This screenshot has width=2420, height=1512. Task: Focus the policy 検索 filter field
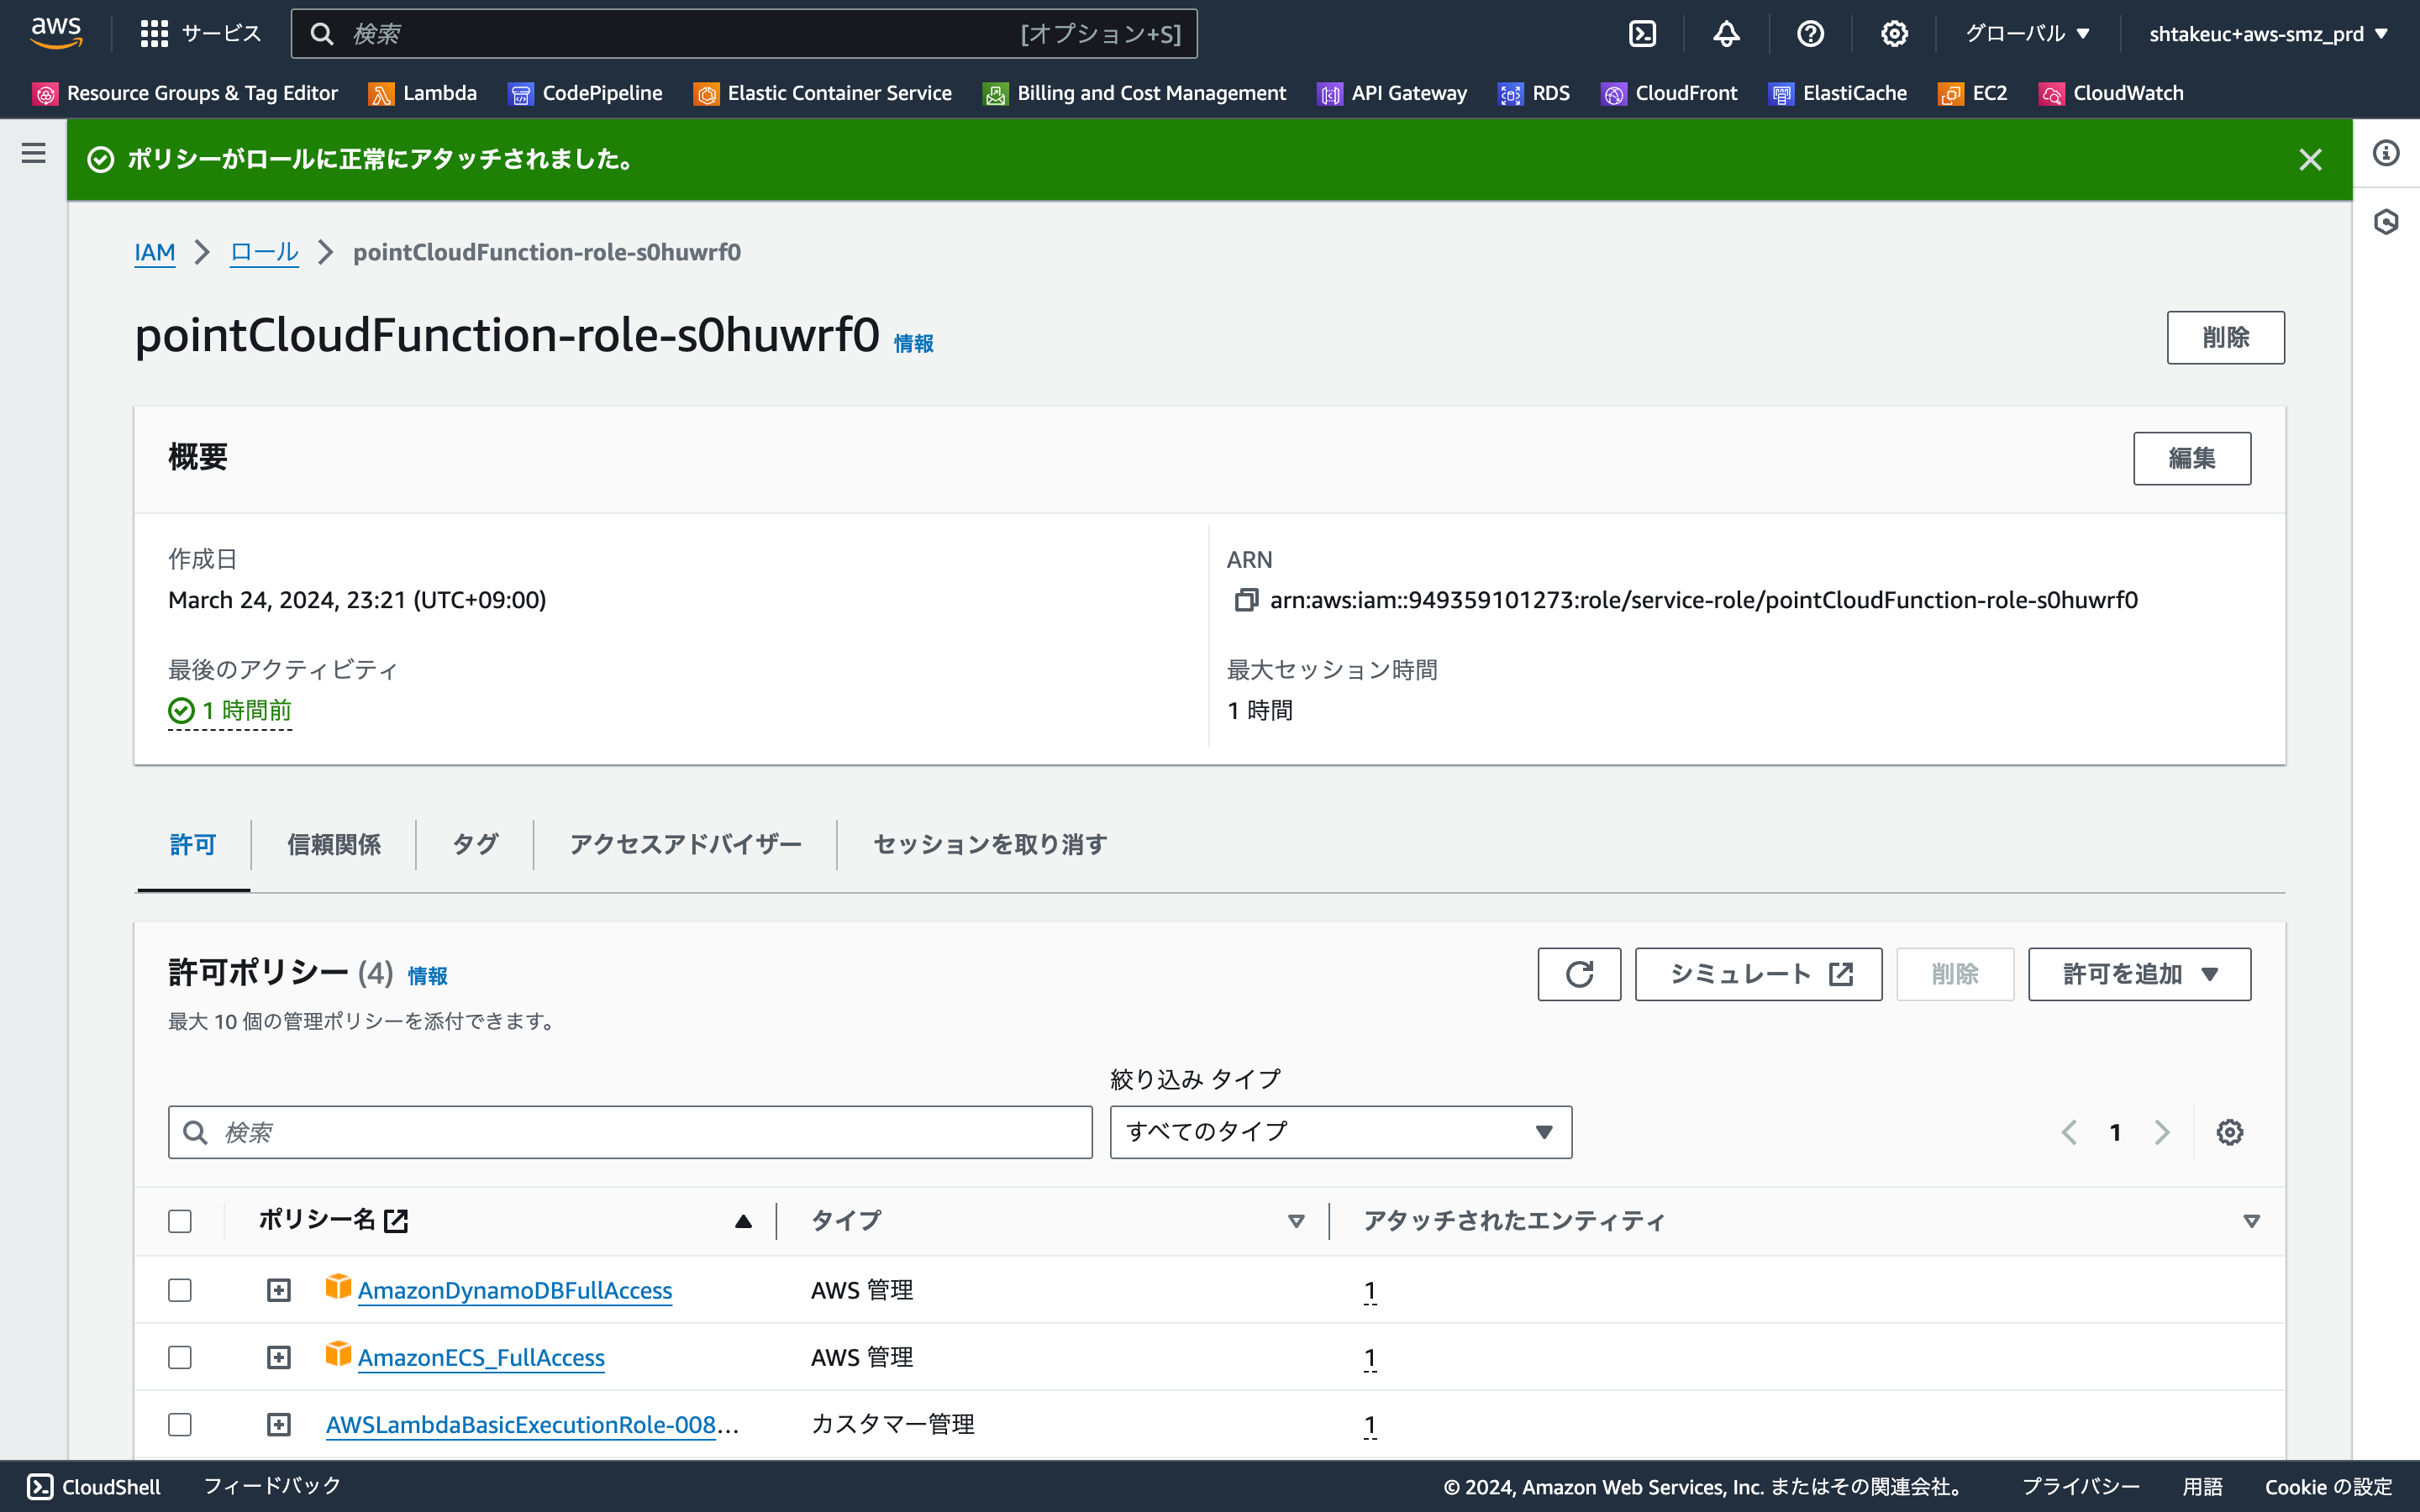pos(630,1132)
